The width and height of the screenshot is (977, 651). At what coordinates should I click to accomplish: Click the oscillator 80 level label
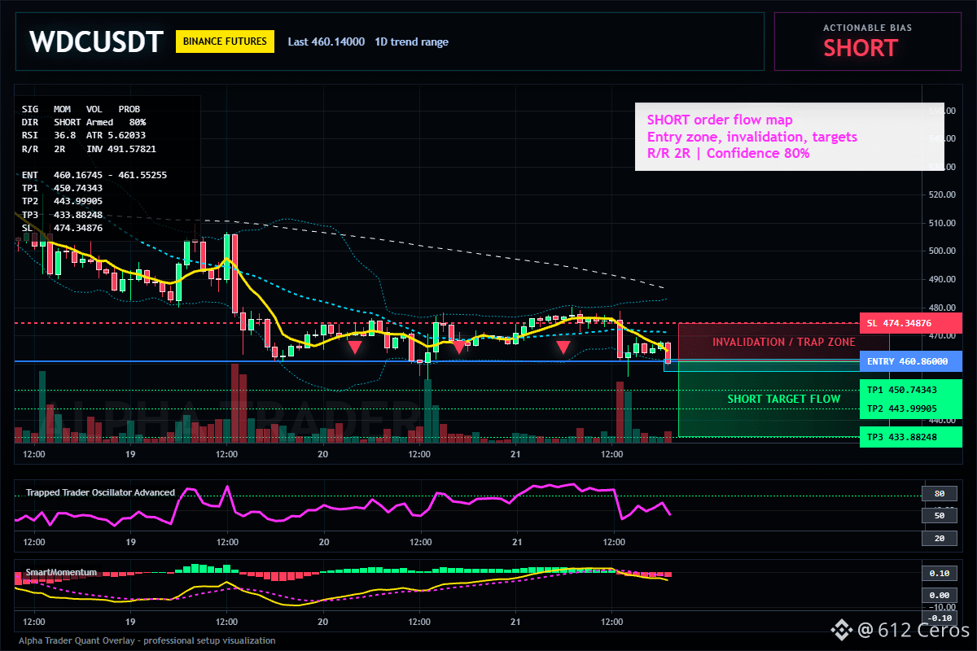pyautogui.click(x=939, y=493)
